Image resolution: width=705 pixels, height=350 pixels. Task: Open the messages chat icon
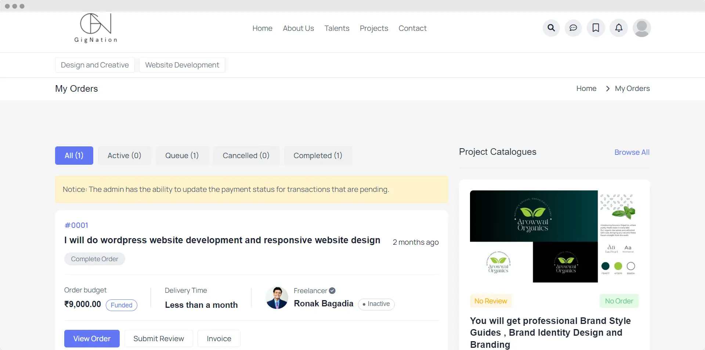tap(573, 28)
